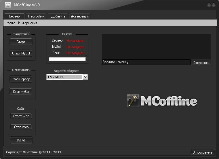Click the MCoffline app icon in title bar

pyautogui.click(x=8, y=5)
